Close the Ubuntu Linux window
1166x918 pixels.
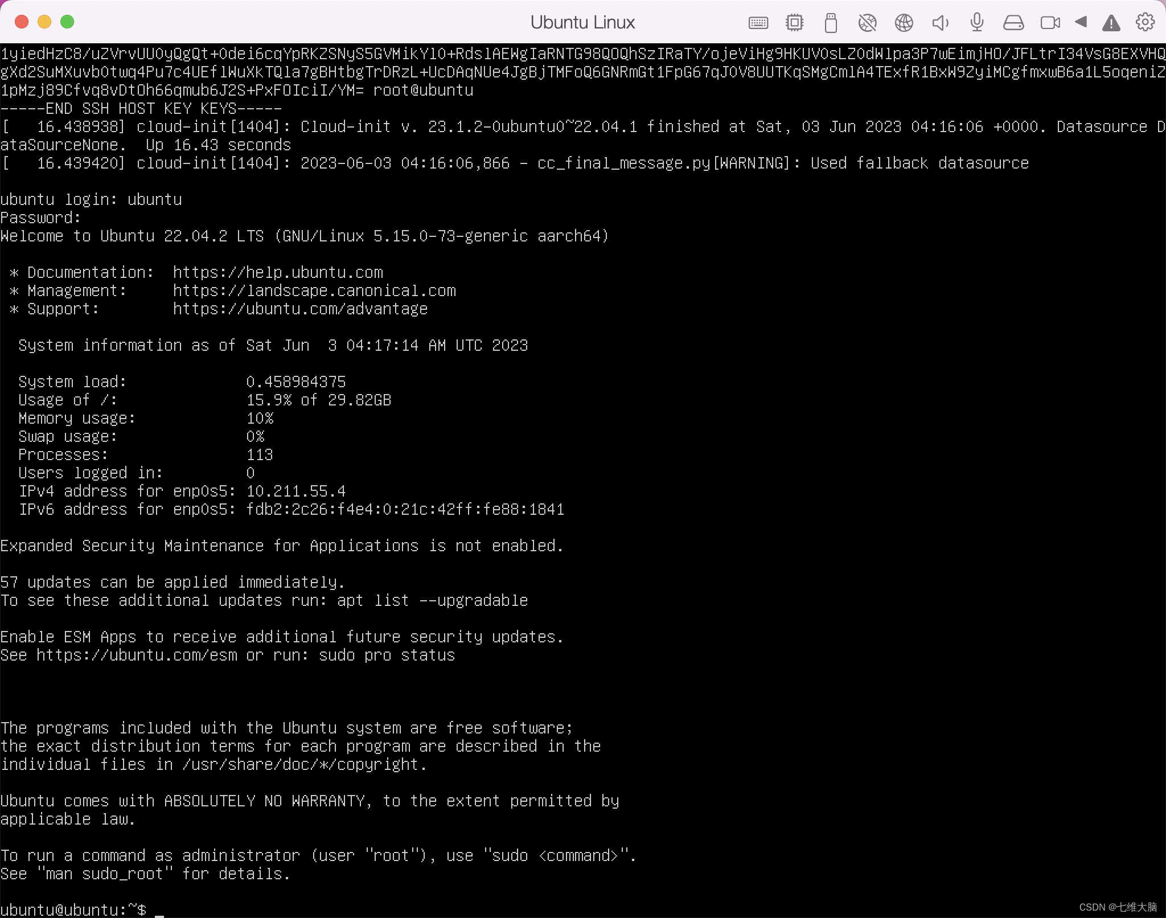pos(22,22)
